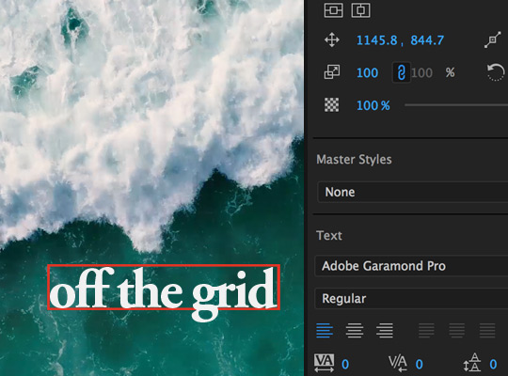
Task: Select left align text
Action: pyautogui.click(x=325, y=330)
